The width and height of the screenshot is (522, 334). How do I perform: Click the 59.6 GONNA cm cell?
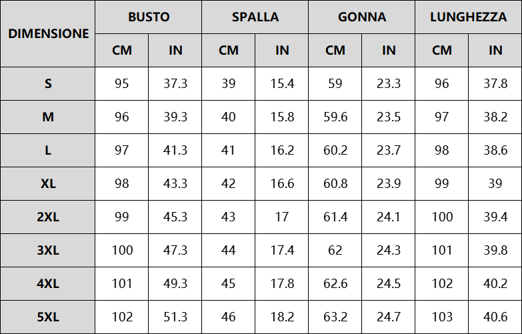335,117
